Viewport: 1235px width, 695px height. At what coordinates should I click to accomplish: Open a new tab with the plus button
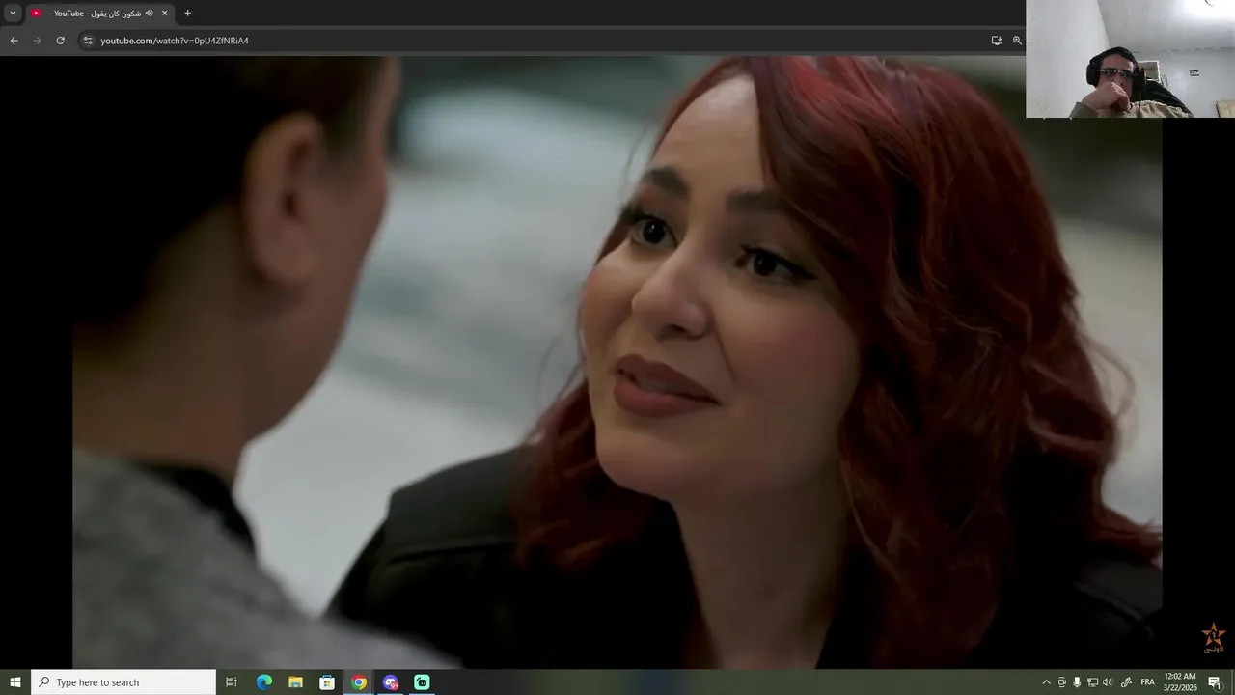[x=187, y=13]
